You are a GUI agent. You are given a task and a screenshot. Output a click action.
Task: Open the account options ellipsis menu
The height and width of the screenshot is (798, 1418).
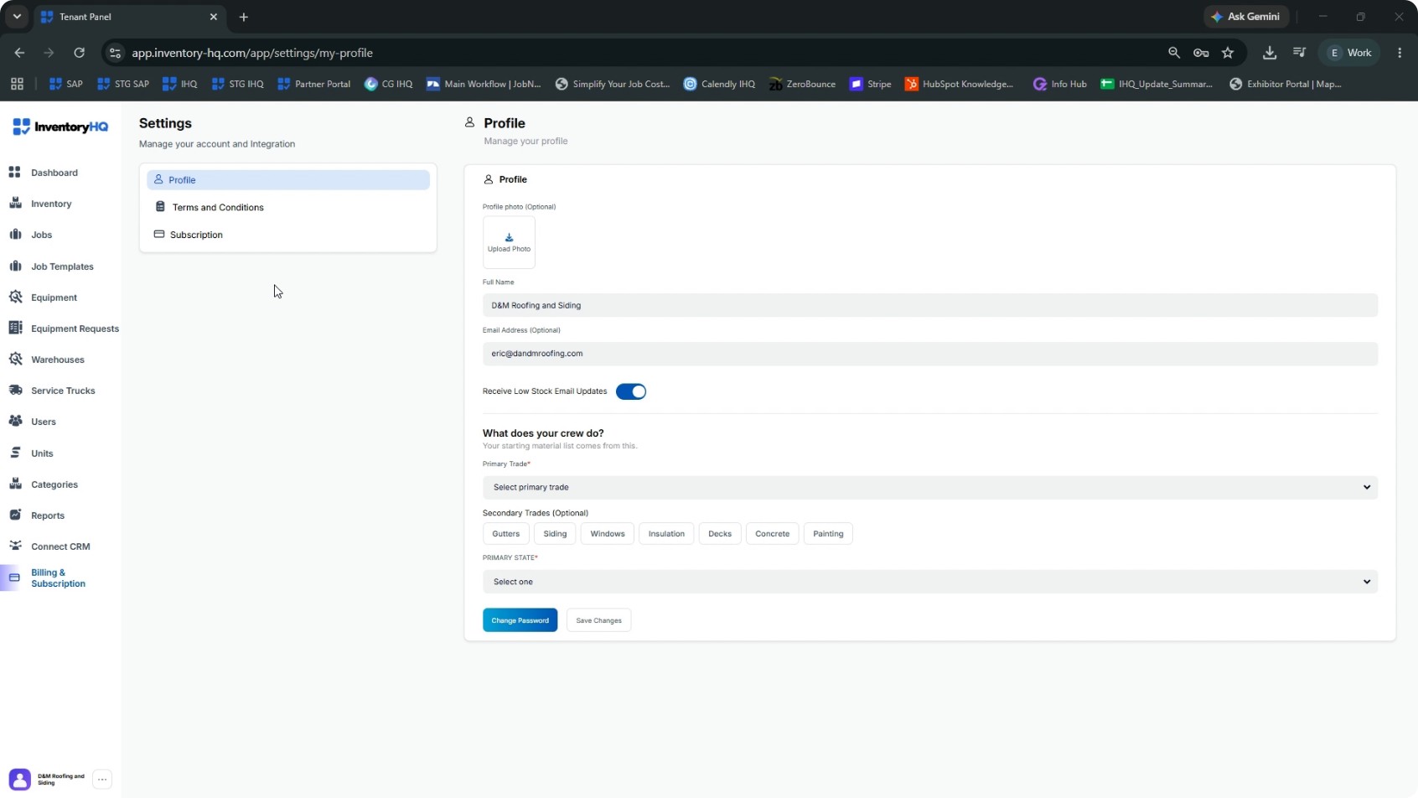102,780
